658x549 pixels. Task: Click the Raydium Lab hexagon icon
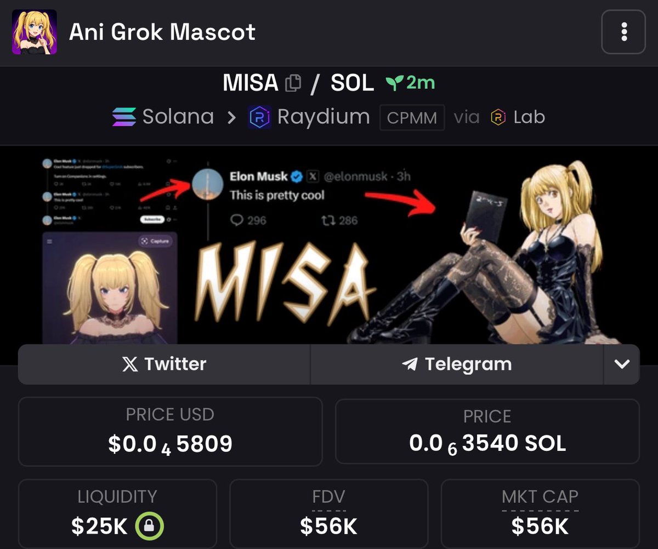tap(498, 117)
